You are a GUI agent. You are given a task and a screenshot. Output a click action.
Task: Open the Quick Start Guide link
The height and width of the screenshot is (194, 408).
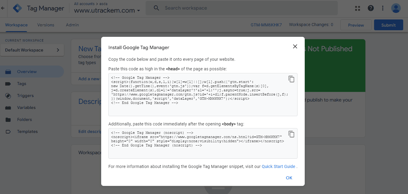coord(278,166)
